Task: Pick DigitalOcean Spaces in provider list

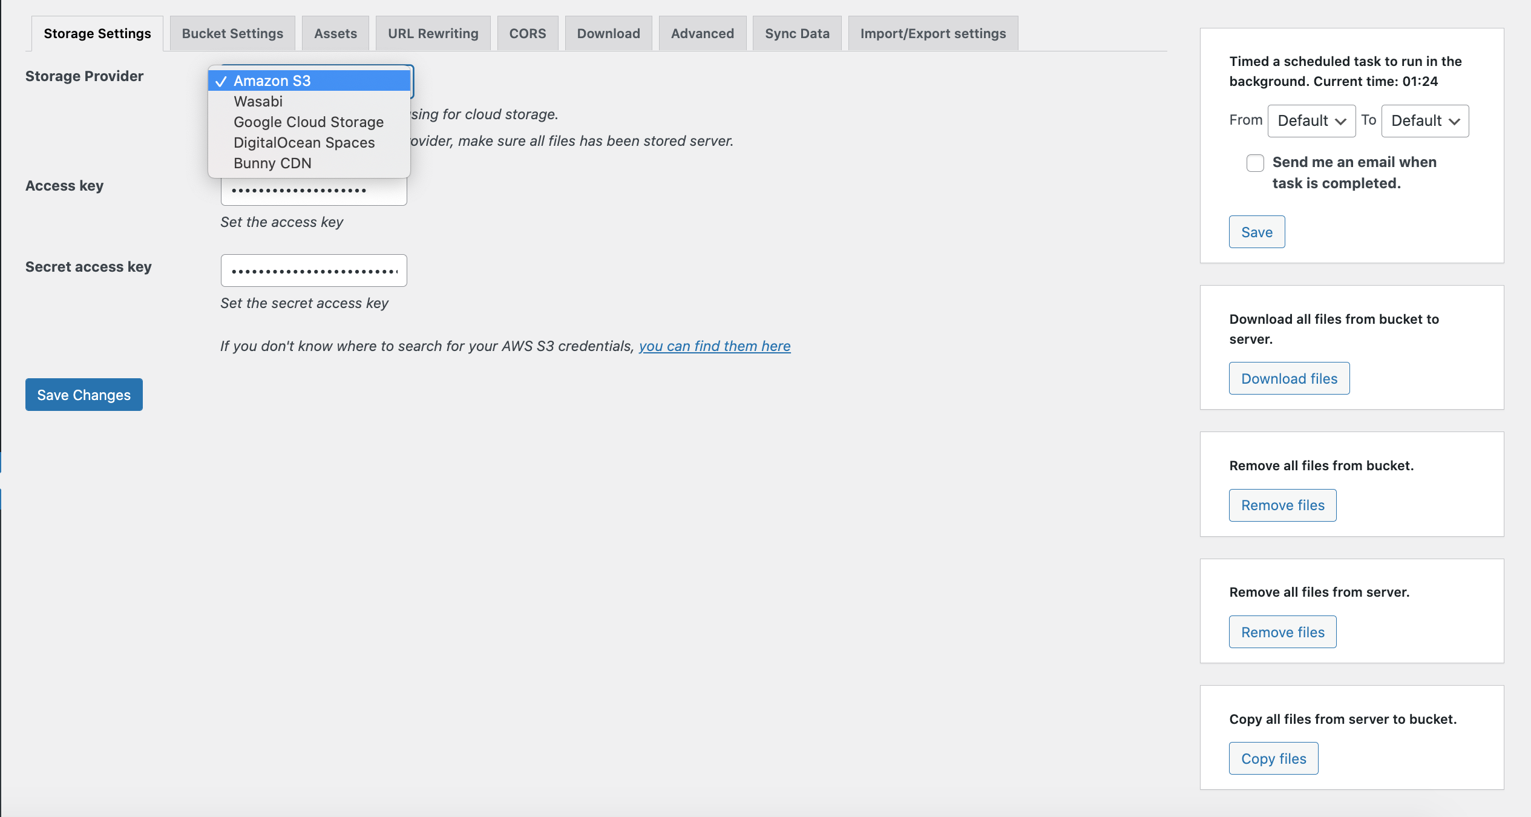Action: 304,143
